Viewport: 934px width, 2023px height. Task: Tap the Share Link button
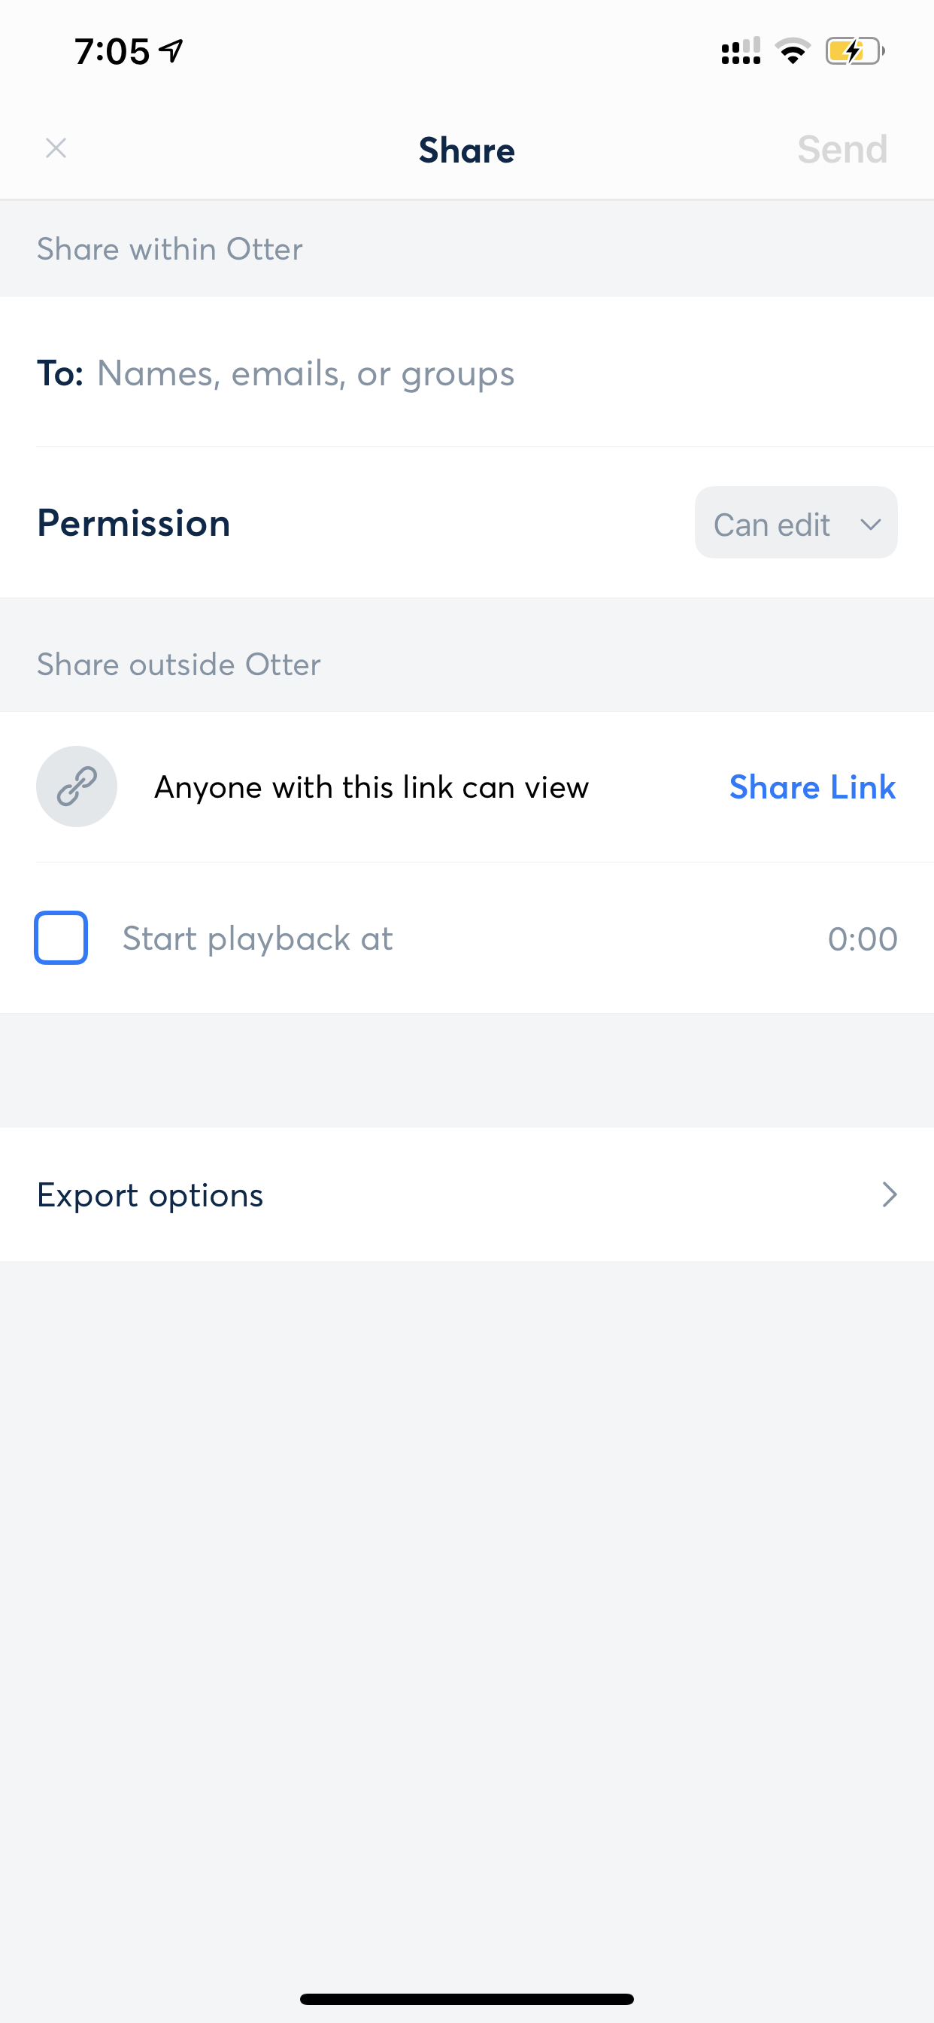tap(812, 787)
